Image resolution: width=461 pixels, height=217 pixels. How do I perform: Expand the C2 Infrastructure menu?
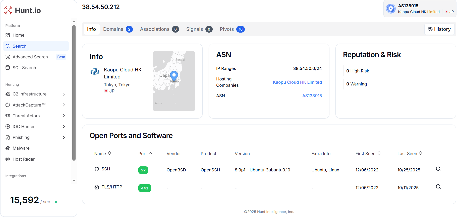coord(35,94)
